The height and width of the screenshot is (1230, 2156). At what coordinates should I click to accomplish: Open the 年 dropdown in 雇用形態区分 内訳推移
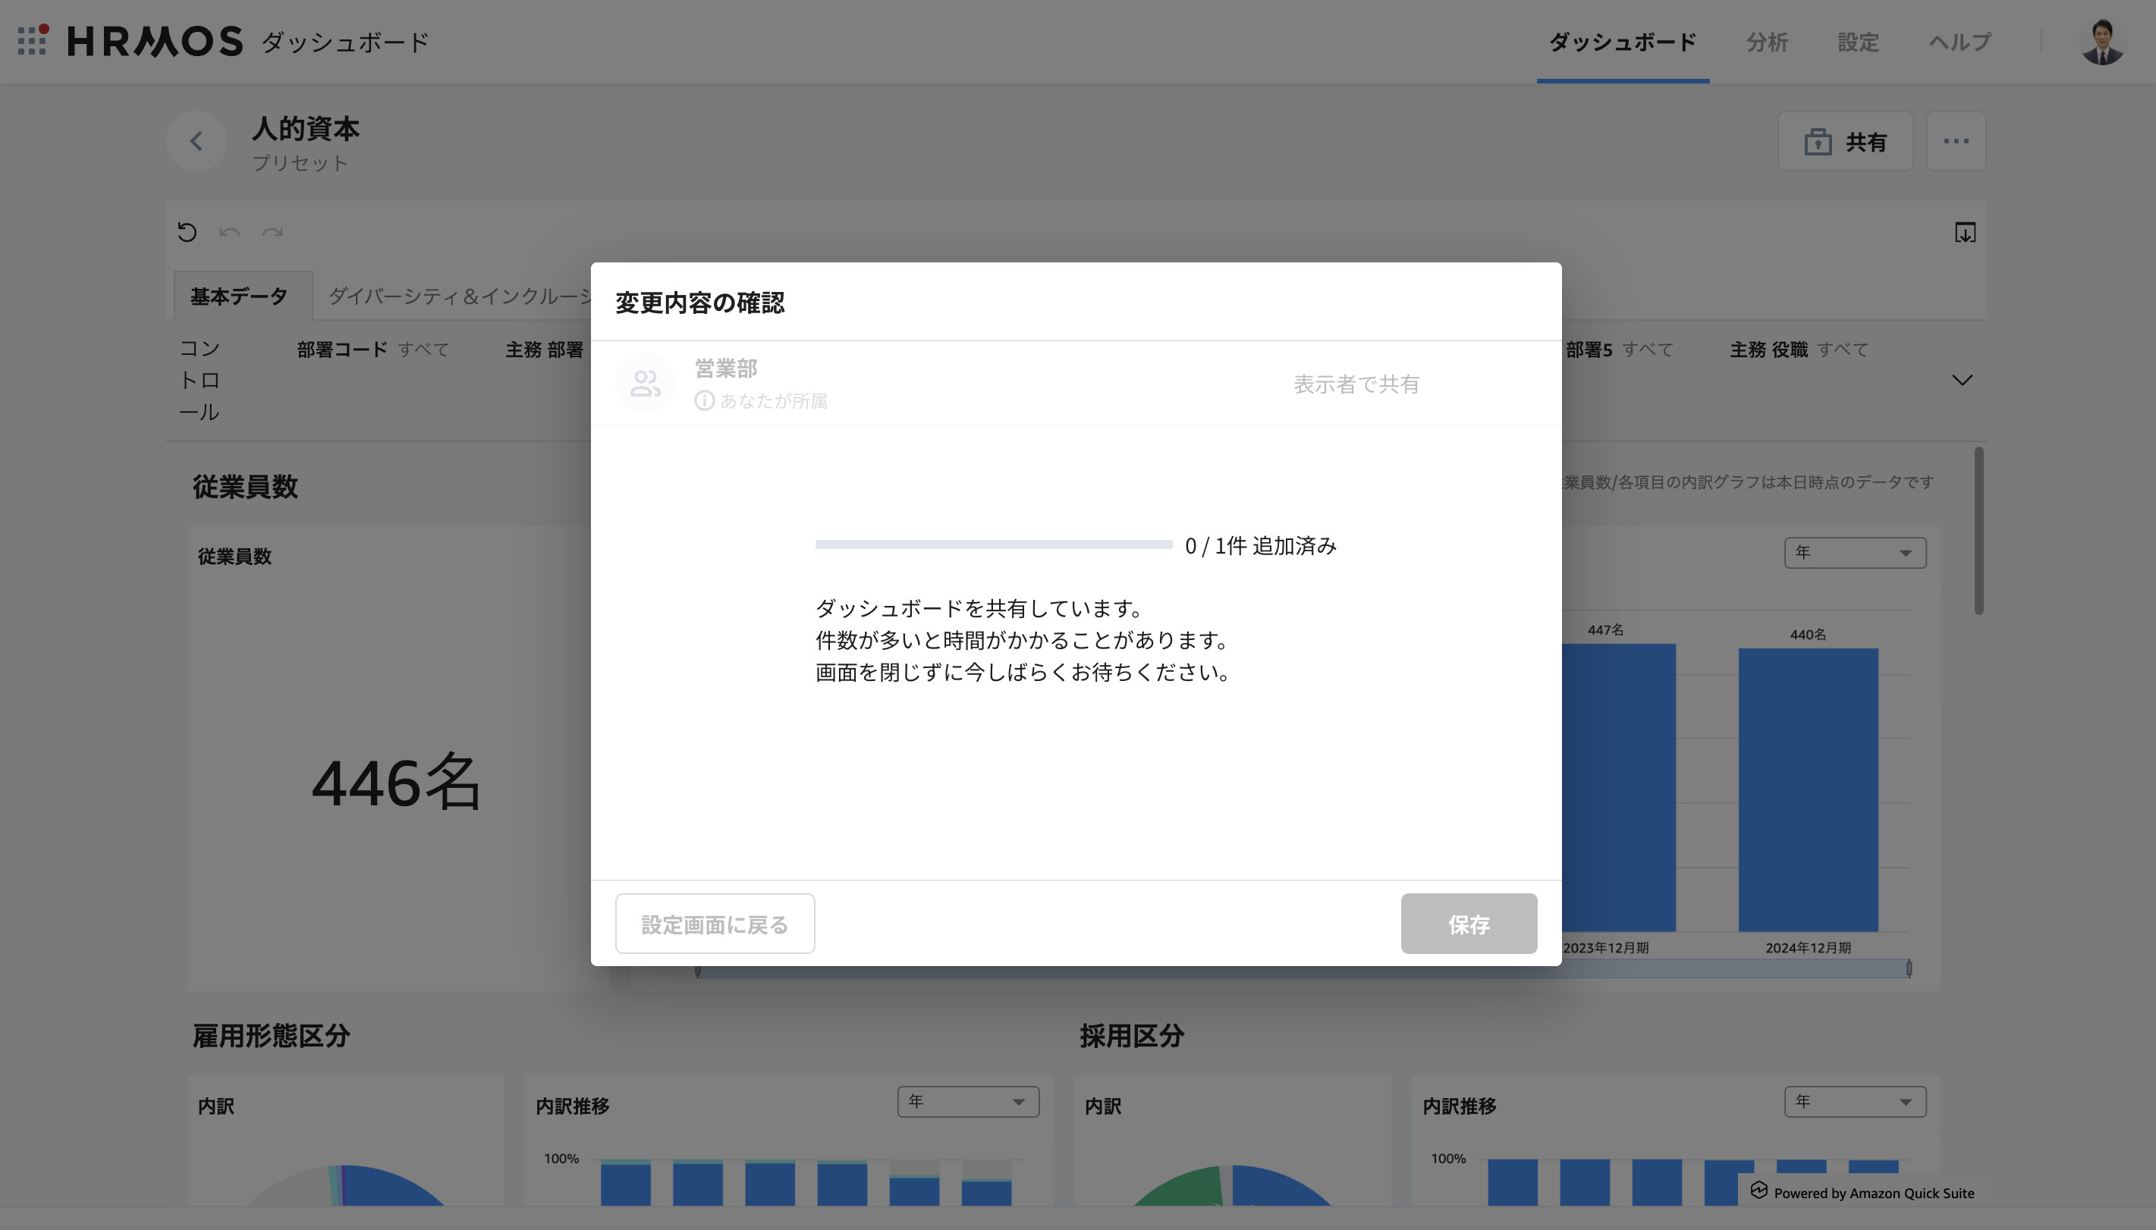point(967,1102)
